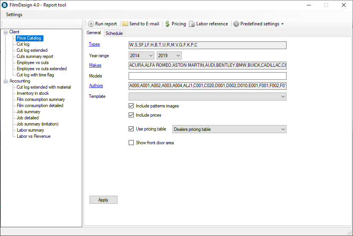Open the Dealers pricing table dropdown
Image resolution: width=353 pixels, height=236 pixels.
pyautogui.click(x=229, y=129)
